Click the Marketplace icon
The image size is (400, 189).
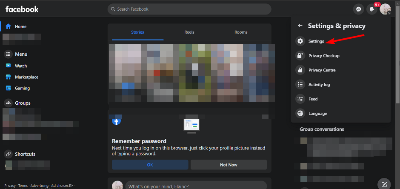click(9, 77)
